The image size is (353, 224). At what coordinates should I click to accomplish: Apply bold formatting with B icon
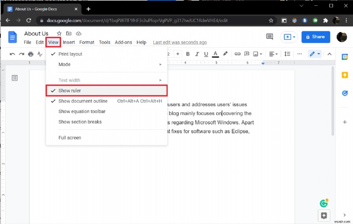[188, 54]
